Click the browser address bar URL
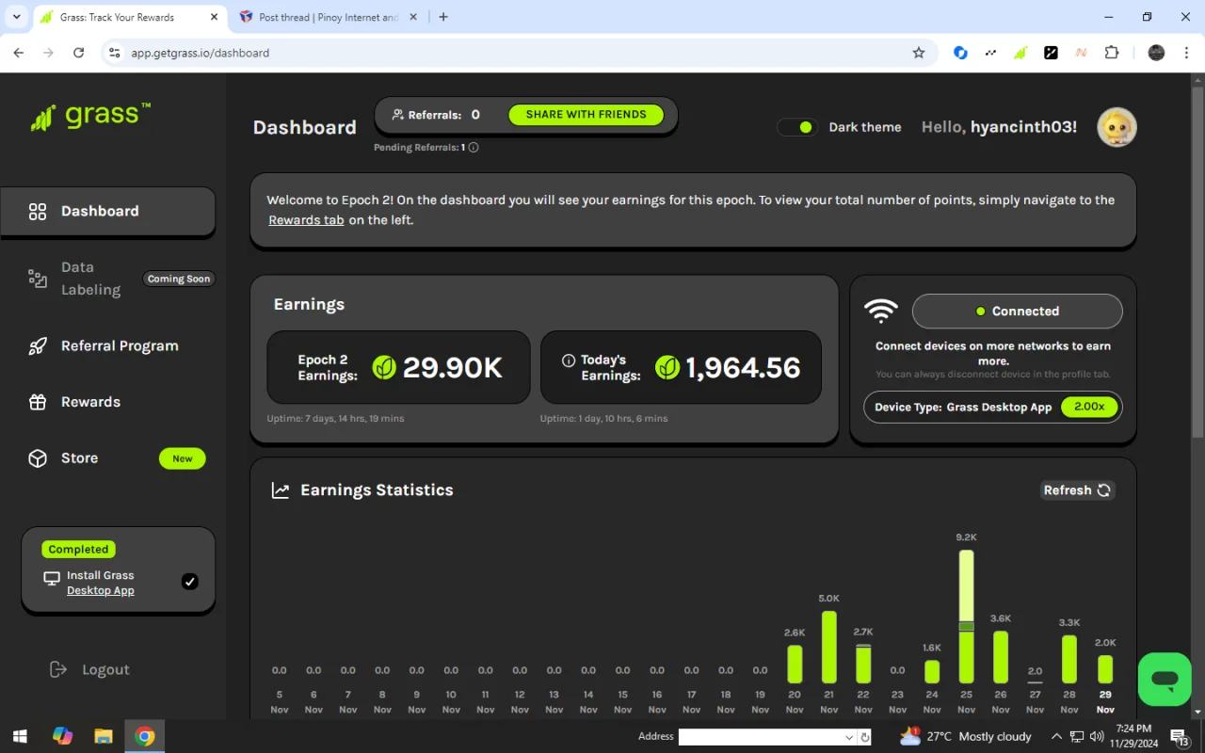Screen dimensions: 1205x753 pyautogui.click(x=200, y=54)
